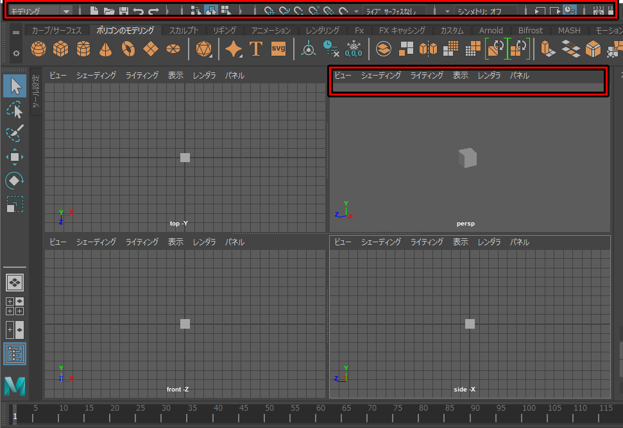The image size is (623, 428).
Task: Open the モデリング menu set dropdown
Action: (40, 11)
